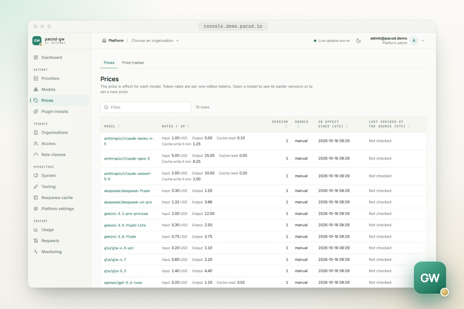Click the floating GW badge
This screenshot has height=309, width=464.
(x=430, y=277)
